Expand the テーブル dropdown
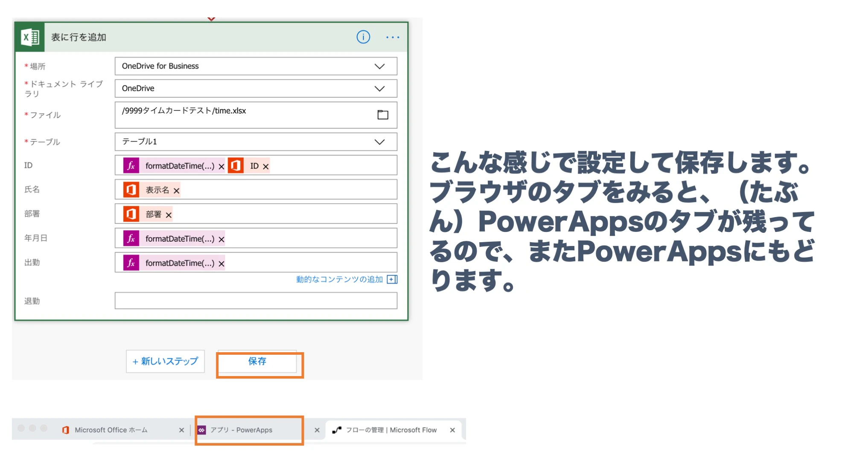Viewport: 845px width, 475px height. [x=379, y=142]
